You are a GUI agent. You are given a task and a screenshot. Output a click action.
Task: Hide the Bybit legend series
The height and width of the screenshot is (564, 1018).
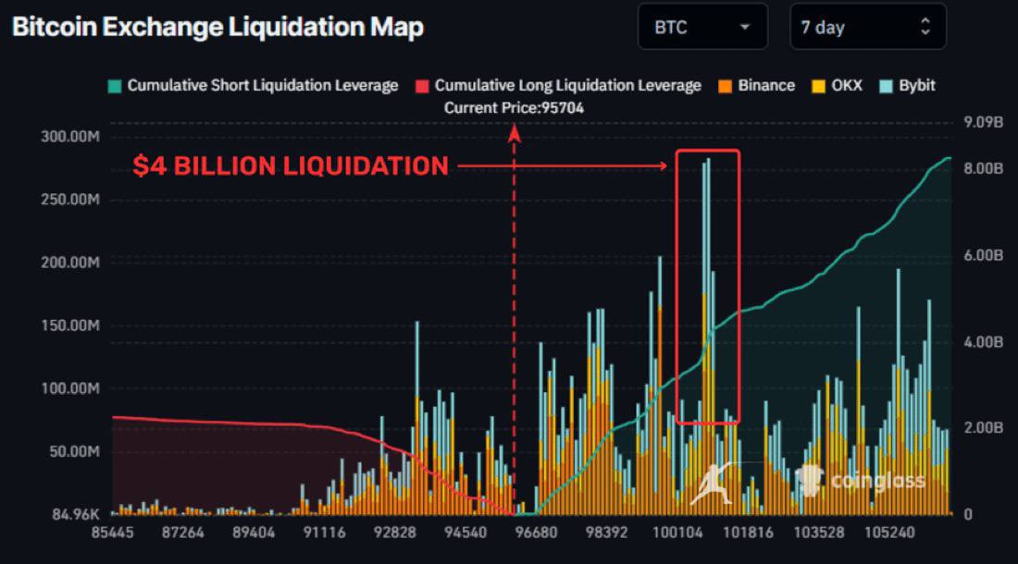pos(916,85)
